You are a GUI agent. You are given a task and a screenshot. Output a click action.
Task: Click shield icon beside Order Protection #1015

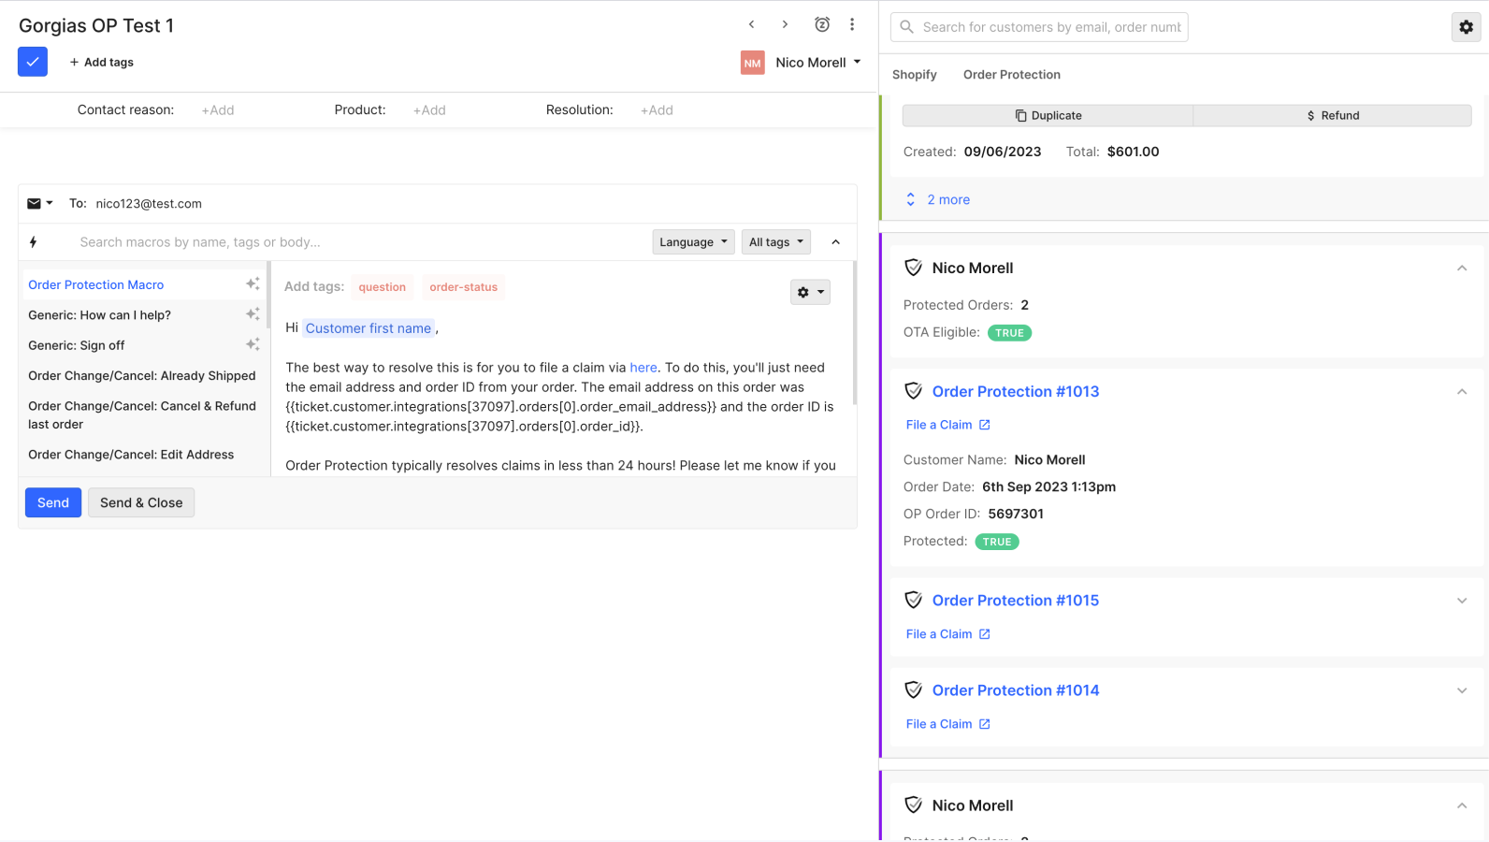click(x=914, y=600)
